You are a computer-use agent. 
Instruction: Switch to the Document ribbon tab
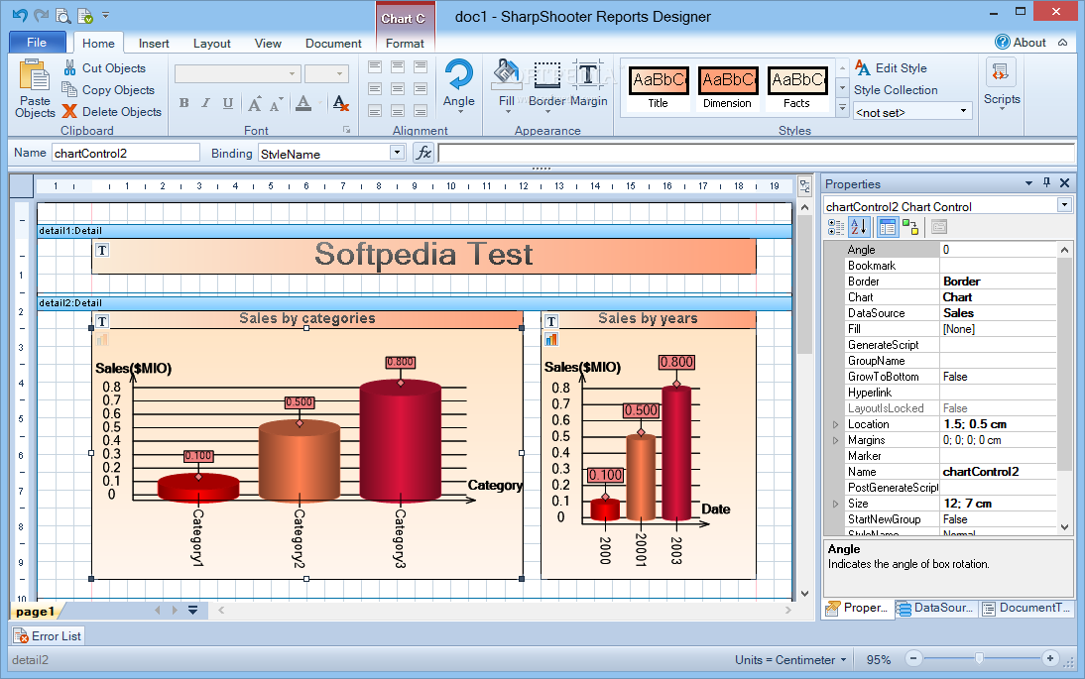pyautogui.click(x=333, y=44)
